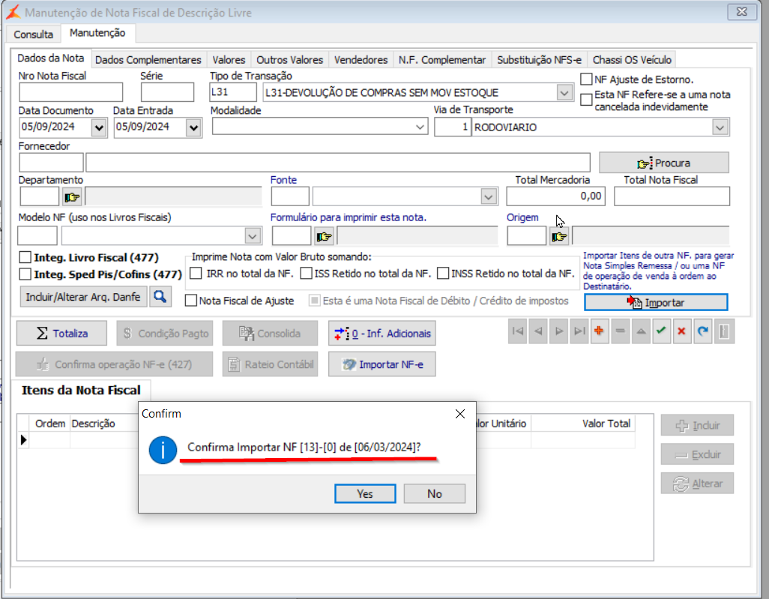Switch to the Consulta tab

click(x=33, y=34)
